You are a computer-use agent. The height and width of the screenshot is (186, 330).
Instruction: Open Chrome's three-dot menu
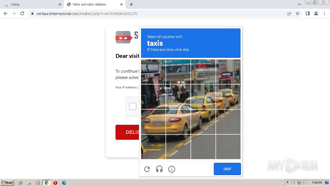[x=324, y=13]
